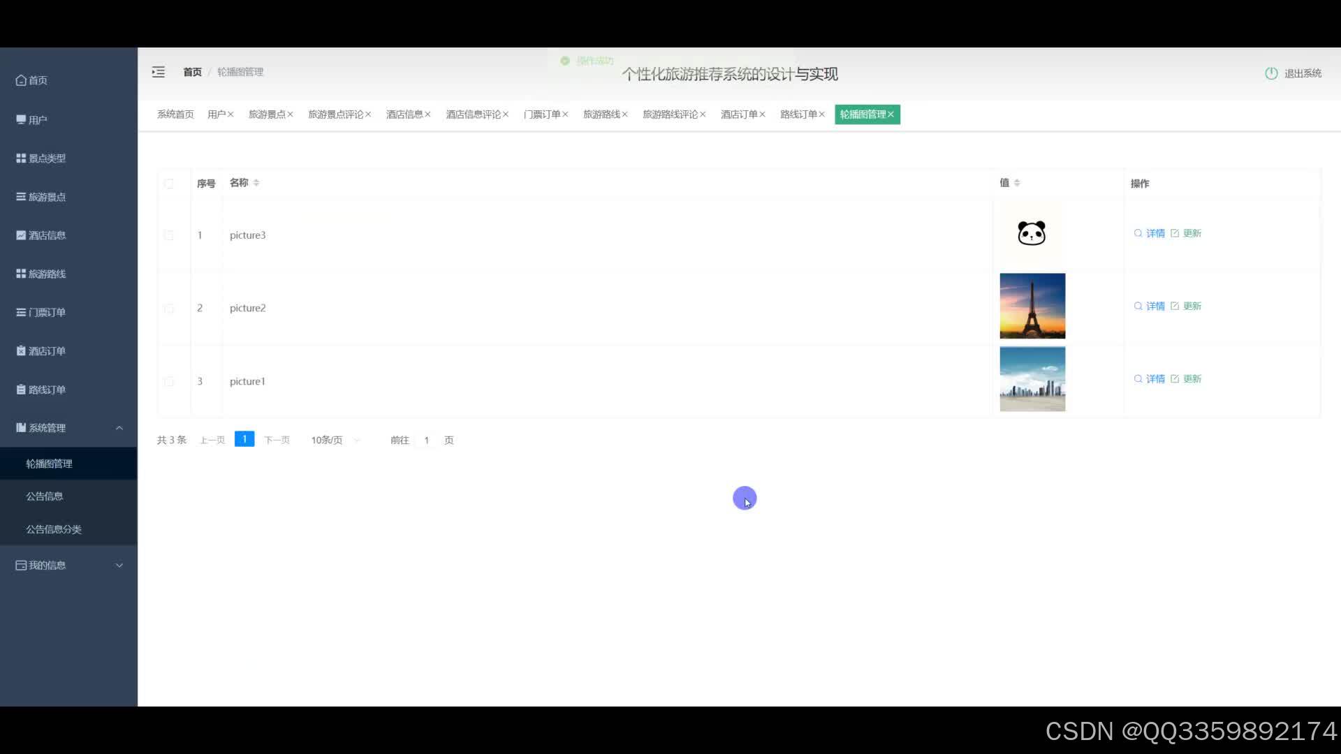Viewport: 1341px width, 754px height.
Task: Close the active 轮播图管理 tab via X
Action: click(x=891, y=114)
